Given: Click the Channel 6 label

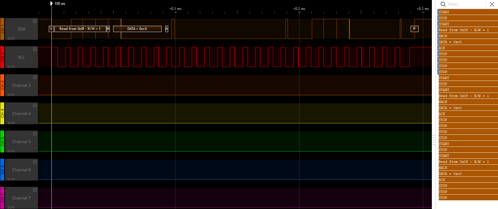Looking at the screenshot, I should tap(22, 170).
